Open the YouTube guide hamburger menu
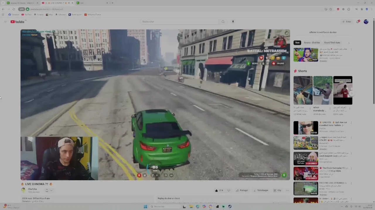Screen dimensions: 375x210 pyautogui.click(x=5, y=22)
